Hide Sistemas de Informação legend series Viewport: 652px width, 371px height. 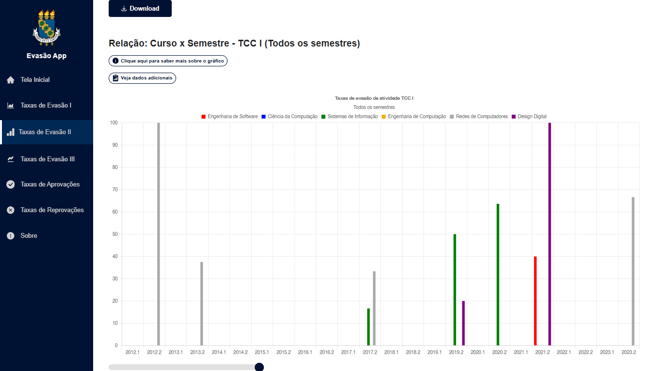(349, 117)
